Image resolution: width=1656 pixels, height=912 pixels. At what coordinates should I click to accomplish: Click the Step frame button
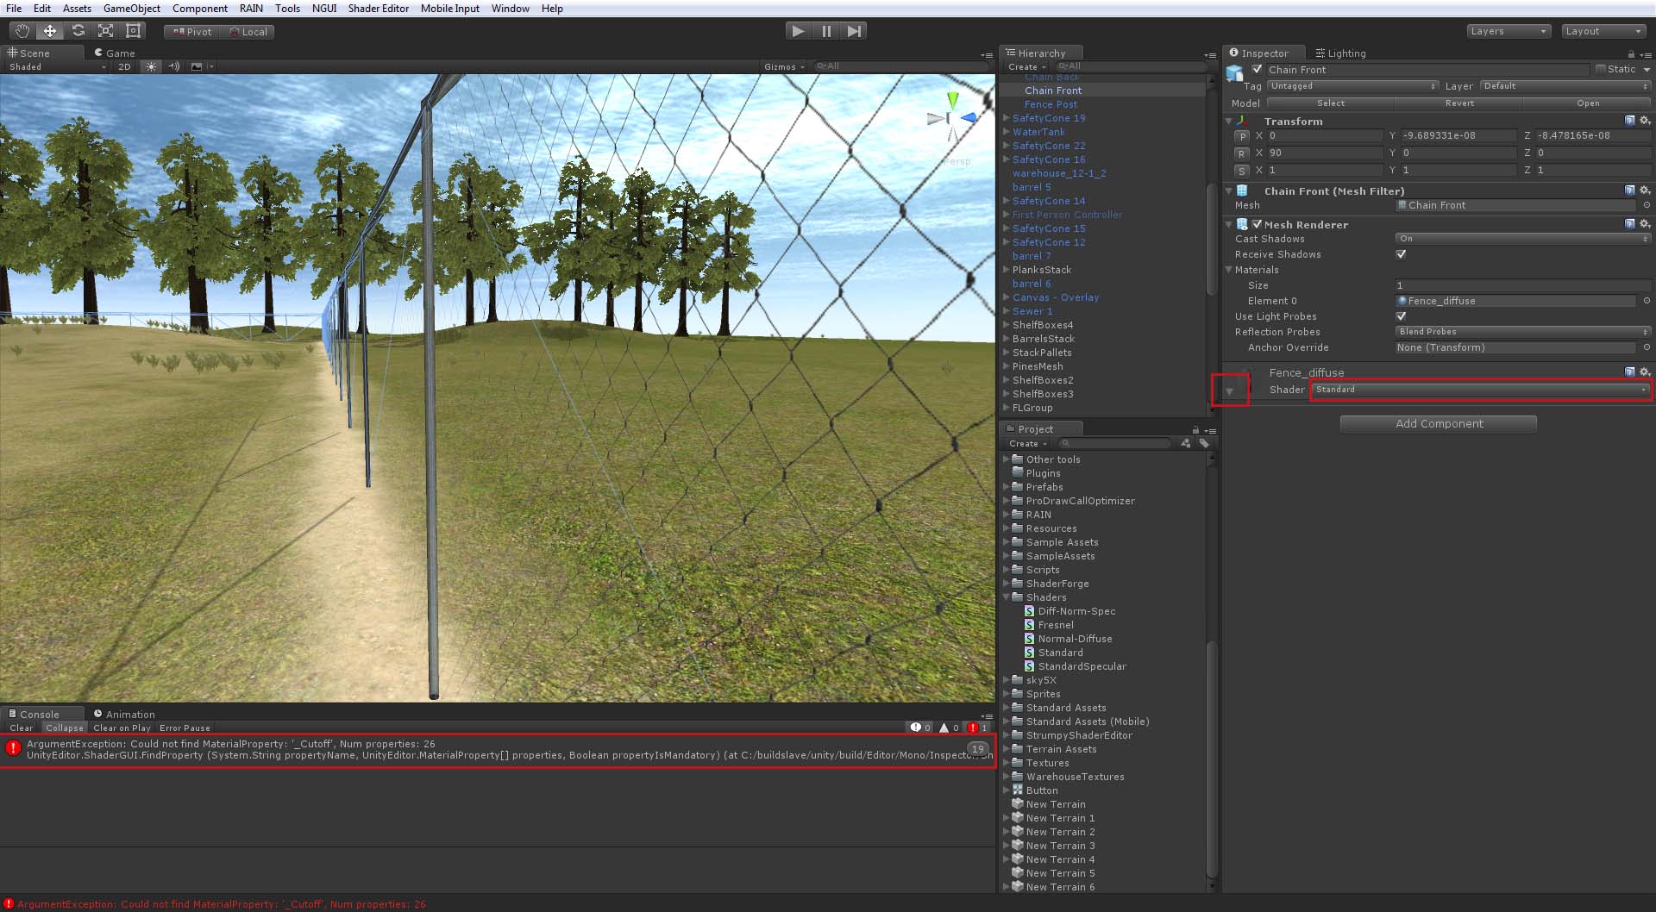[x=854, y=31]
